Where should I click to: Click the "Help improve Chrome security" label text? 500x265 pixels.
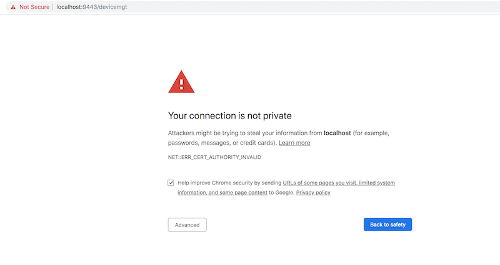pyautogui.click(x=229, y=183)
